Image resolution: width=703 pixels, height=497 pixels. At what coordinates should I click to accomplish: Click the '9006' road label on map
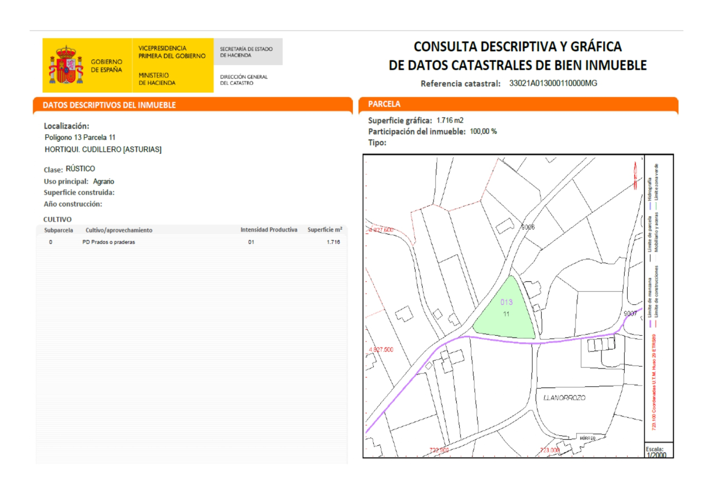(x=528, y=227)
